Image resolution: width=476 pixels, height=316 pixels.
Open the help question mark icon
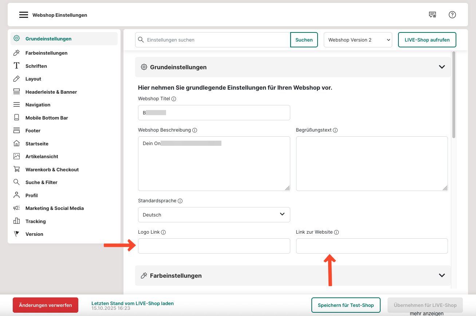pos(452,15)
